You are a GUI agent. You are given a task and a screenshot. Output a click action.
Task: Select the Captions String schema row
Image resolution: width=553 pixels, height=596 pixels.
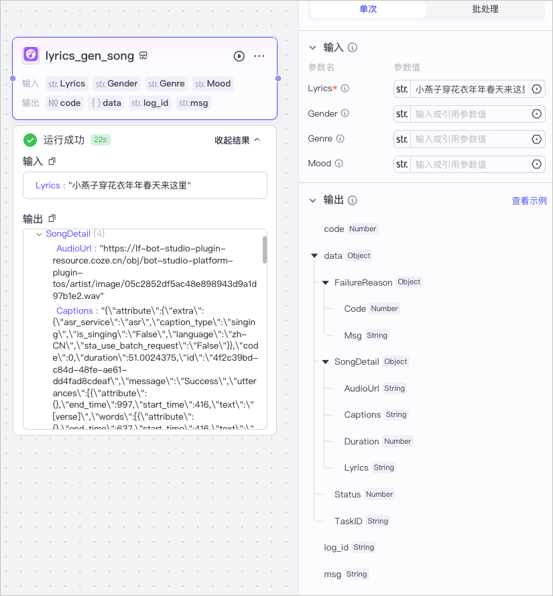pos(376,415)
